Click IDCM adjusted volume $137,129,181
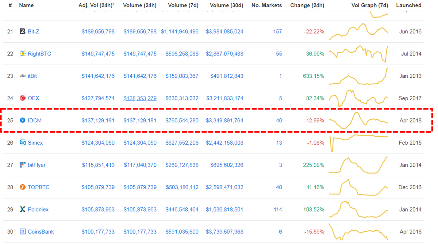The width and height of the screenshot is (438, 244). pos(98,121)
